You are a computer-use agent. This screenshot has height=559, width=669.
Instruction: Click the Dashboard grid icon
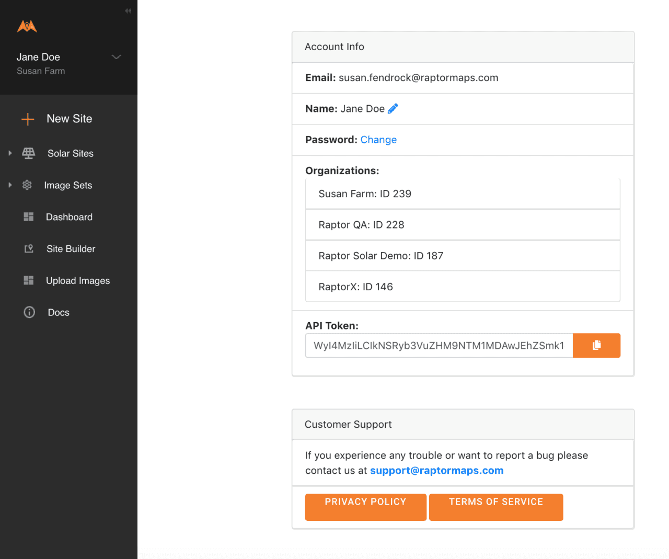[x=29, y=217]
